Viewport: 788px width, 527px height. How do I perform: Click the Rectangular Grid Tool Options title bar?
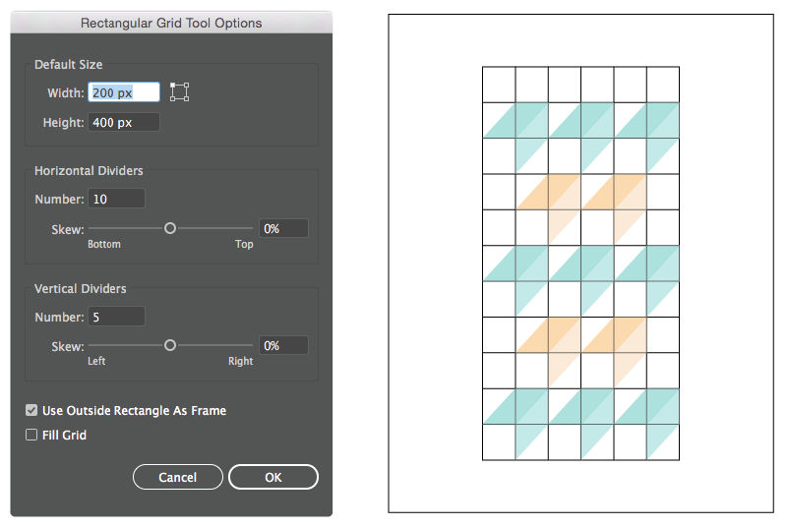[x=171, y=22]
